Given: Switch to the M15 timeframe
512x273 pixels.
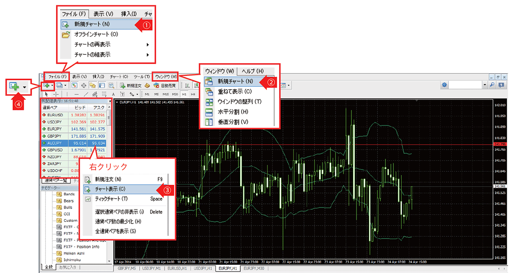Looking at the screenshot, I should [x=166, y=94].
